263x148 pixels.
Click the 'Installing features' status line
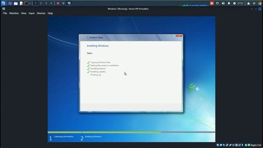pos(98,69)
